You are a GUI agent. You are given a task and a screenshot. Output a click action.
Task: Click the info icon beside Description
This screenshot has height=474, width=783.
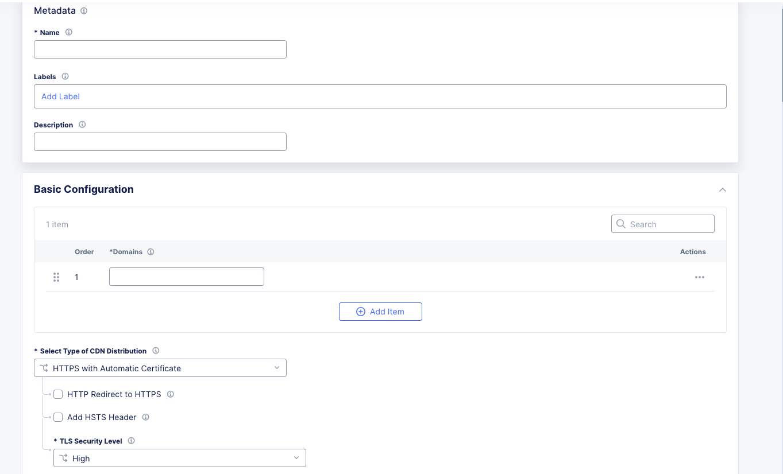(x=82, y=125)
